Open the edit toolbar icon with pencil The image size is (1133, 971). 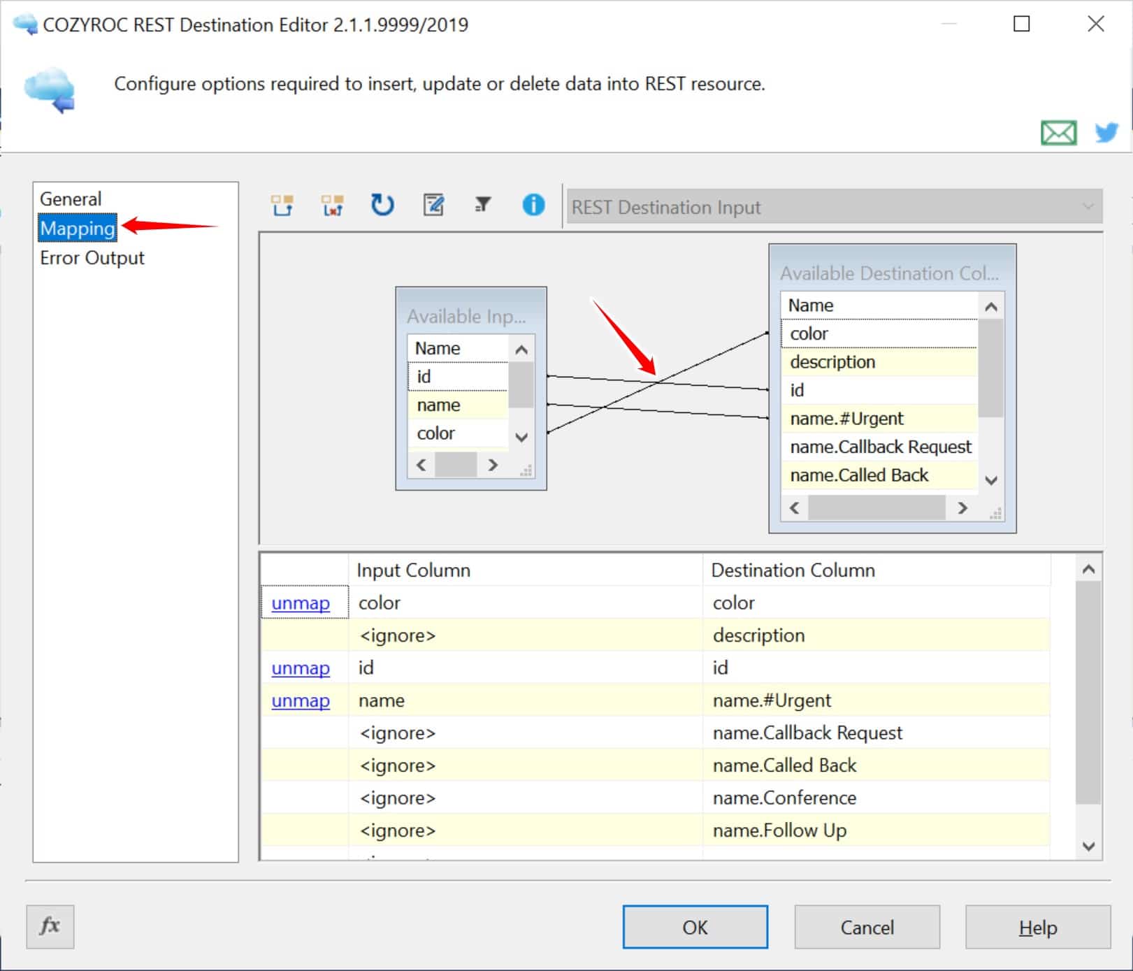[433, 205]
